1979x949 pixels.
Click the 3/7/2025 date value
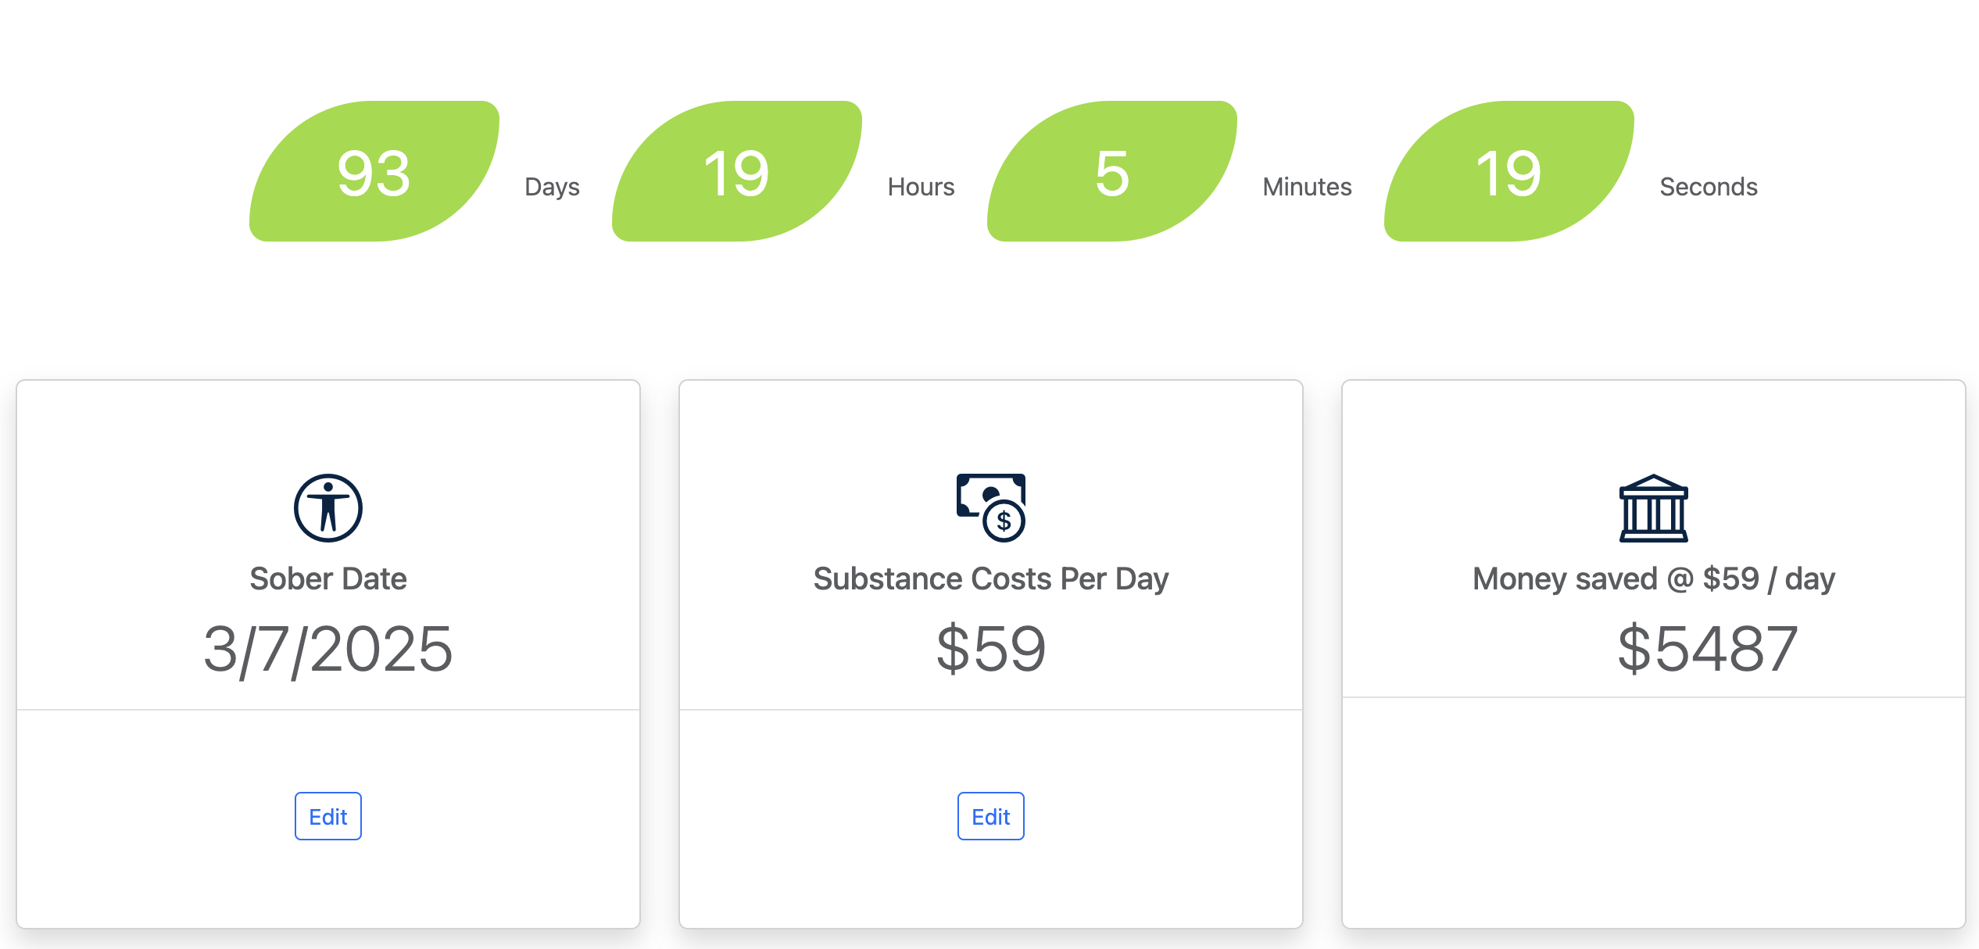pyautogui.click(x=328, y=649)
